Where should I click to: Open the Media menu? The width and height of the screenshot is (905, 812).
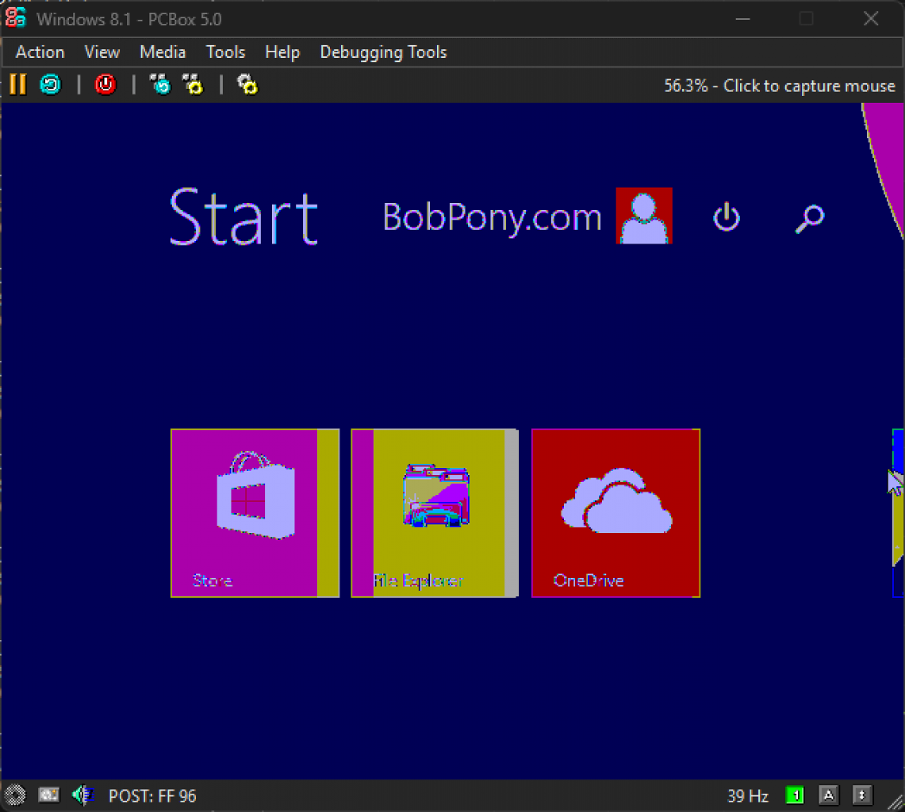pos(163,52)
